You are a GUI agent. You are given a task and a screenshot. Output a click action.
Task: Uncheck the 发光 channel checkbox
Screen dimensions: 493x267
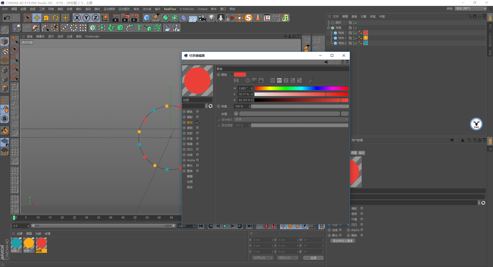coord(197,122)
